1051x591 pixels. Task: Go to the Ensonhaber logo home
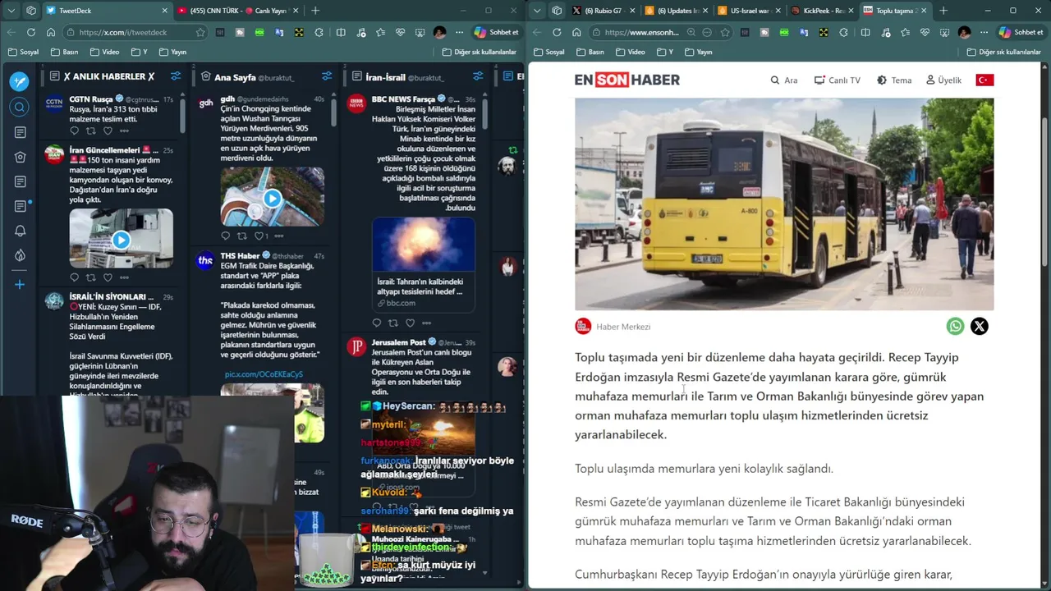[x=627, y=80]
